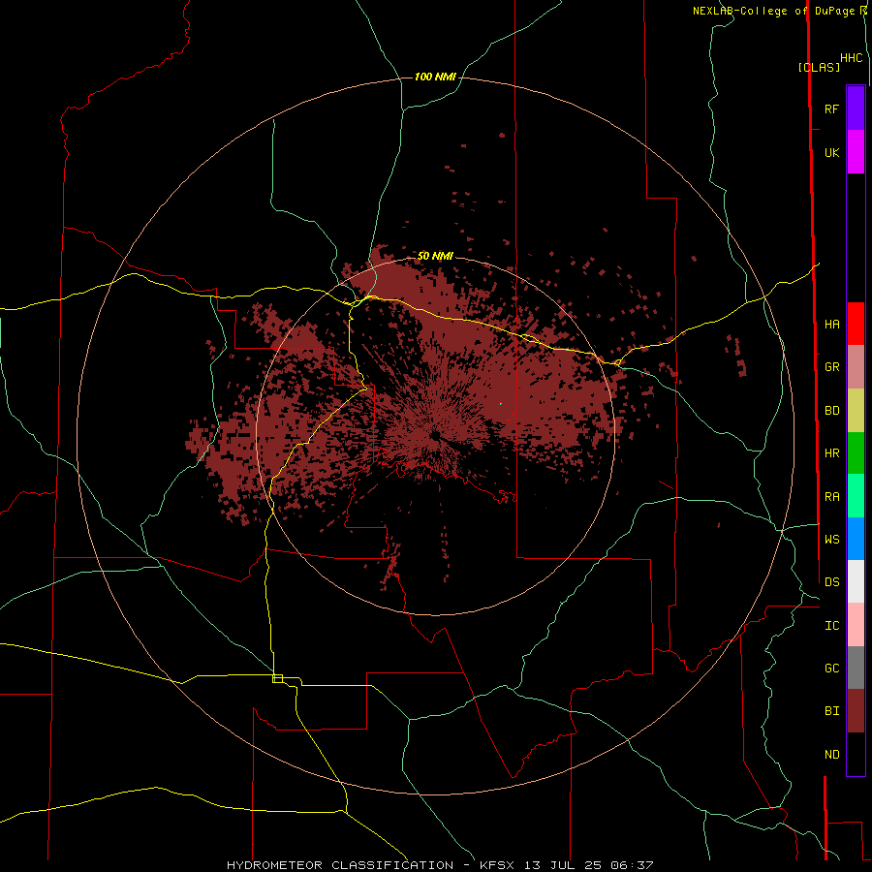Image resolution: width=872 pixels, height=872 pixels.
Task: Click the Hydrometeor Classification KFSX title caption
Action: (440, 865)
